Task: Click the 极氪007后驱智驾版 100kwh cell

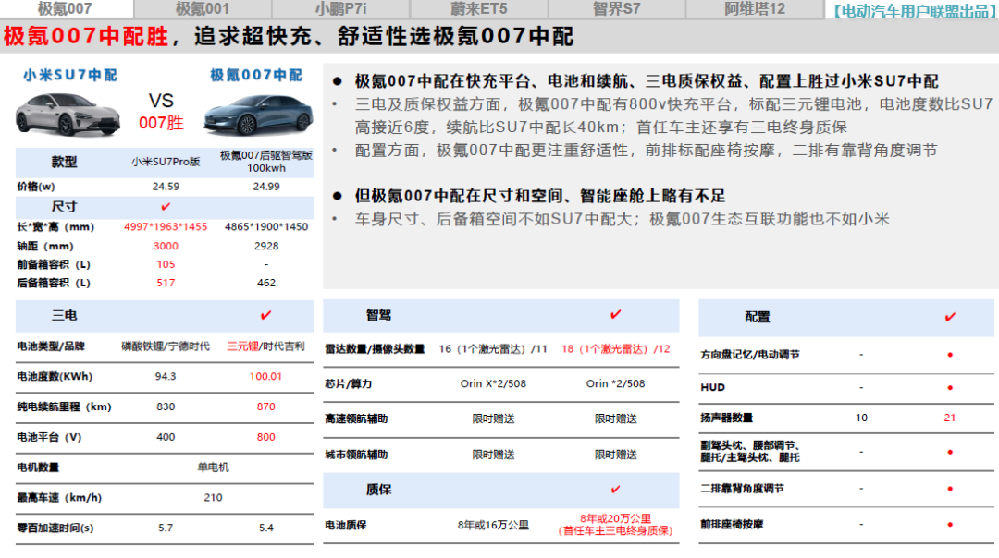Action: 266,162
